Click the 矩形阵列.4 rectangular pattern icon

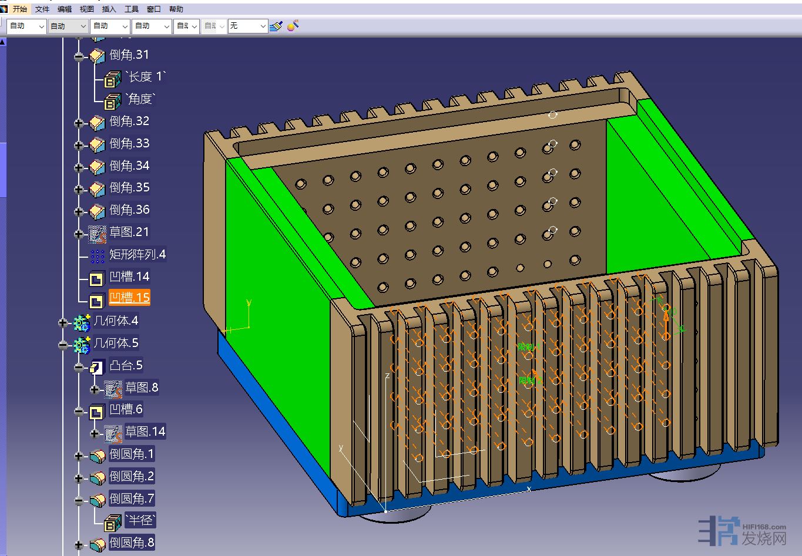point(97,255)
